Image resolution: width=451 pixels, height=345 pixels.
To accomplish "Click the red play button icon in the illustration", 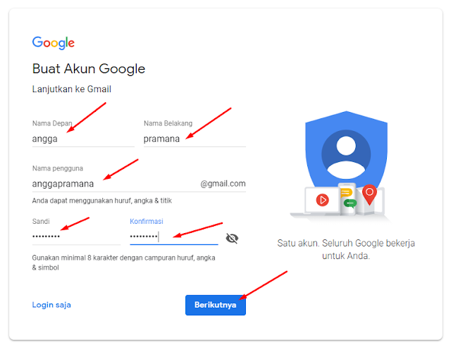I will click(323, 200).
